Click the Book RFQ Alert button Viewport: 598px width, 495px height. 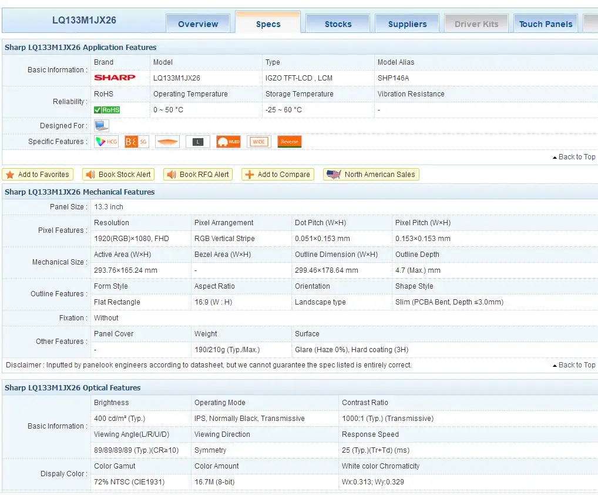(x=198, y=175)
